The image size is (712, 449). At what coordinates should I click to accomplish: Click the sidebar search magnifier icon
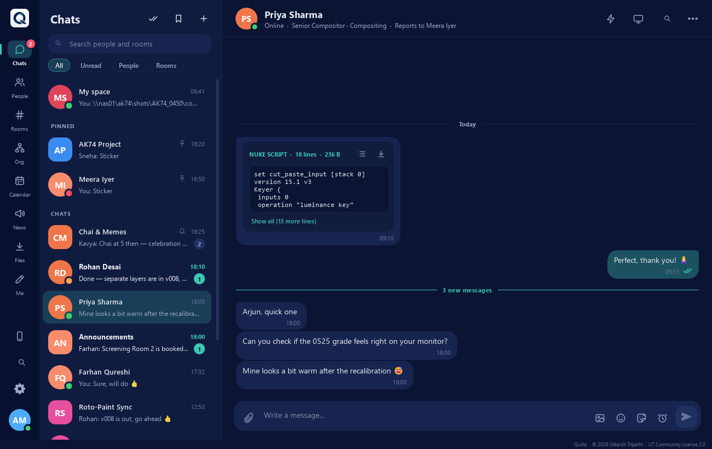click(22, 362)
